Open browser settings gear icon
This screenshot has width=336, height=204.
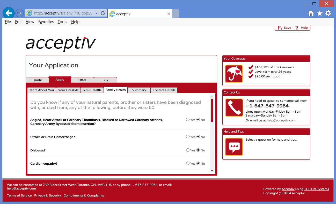(x=328, y=13)
